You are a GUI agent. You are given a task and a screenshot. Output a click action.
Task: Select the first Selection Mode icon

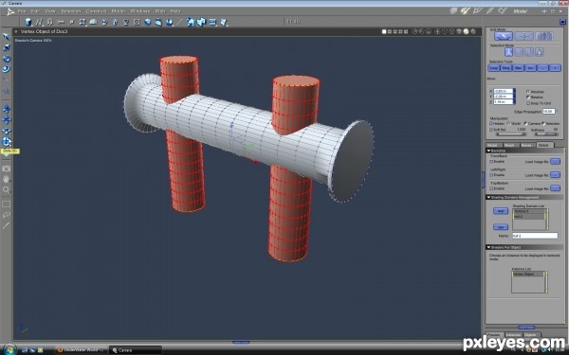click(508, 52)
